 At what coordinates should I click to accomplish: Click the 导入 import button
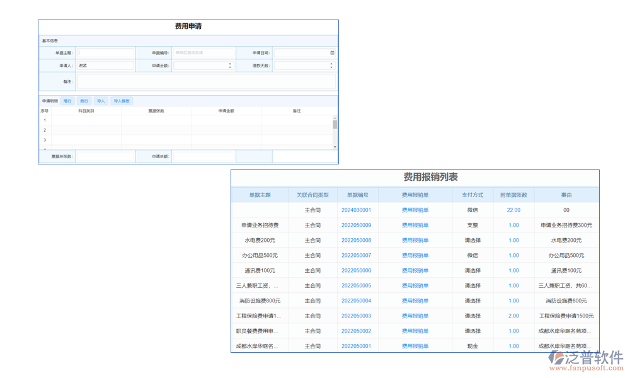click(x=101, y=100)
